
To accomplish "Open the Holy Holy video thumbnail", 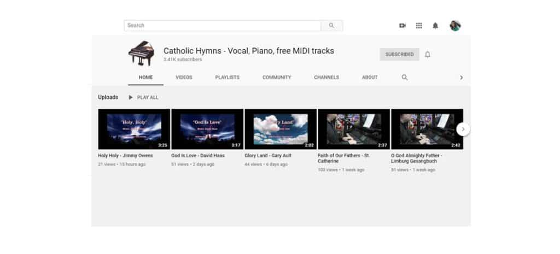I will click(x=134, y=129).
